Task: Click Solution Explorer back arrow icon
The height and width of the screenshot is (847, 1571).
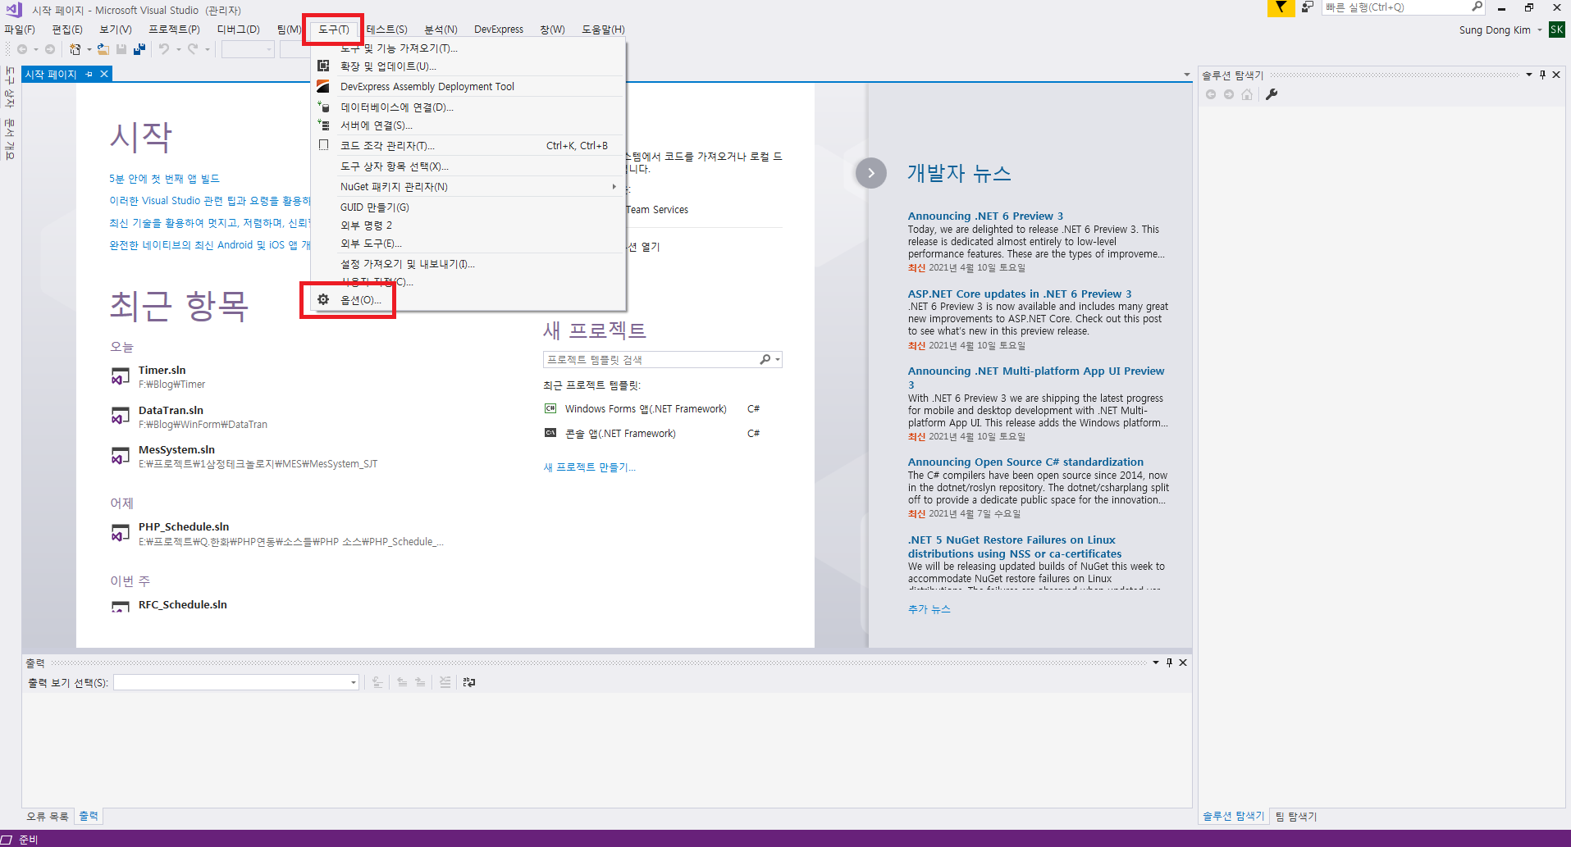Action: [x=1211, y=94]
